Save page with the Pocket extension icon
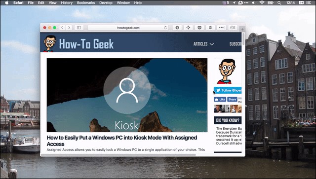This screenshot has height=179, width=316. click(x=199, y=28)
